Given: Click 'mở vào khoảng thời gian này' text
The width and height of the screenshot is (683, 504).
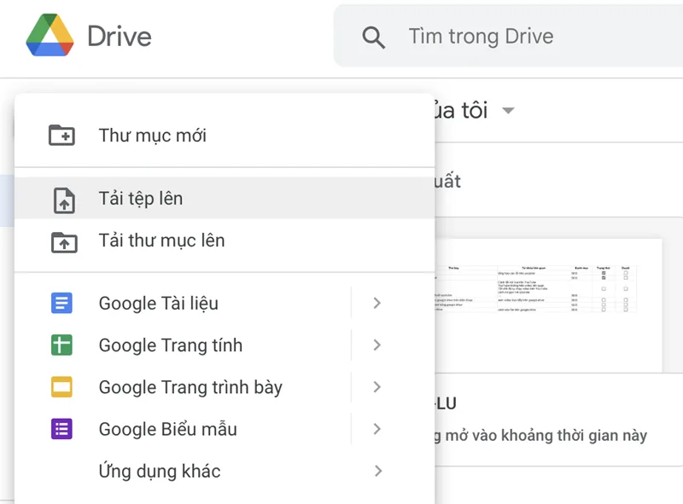Looking at the screenshot, I should [x=546, y=435].
